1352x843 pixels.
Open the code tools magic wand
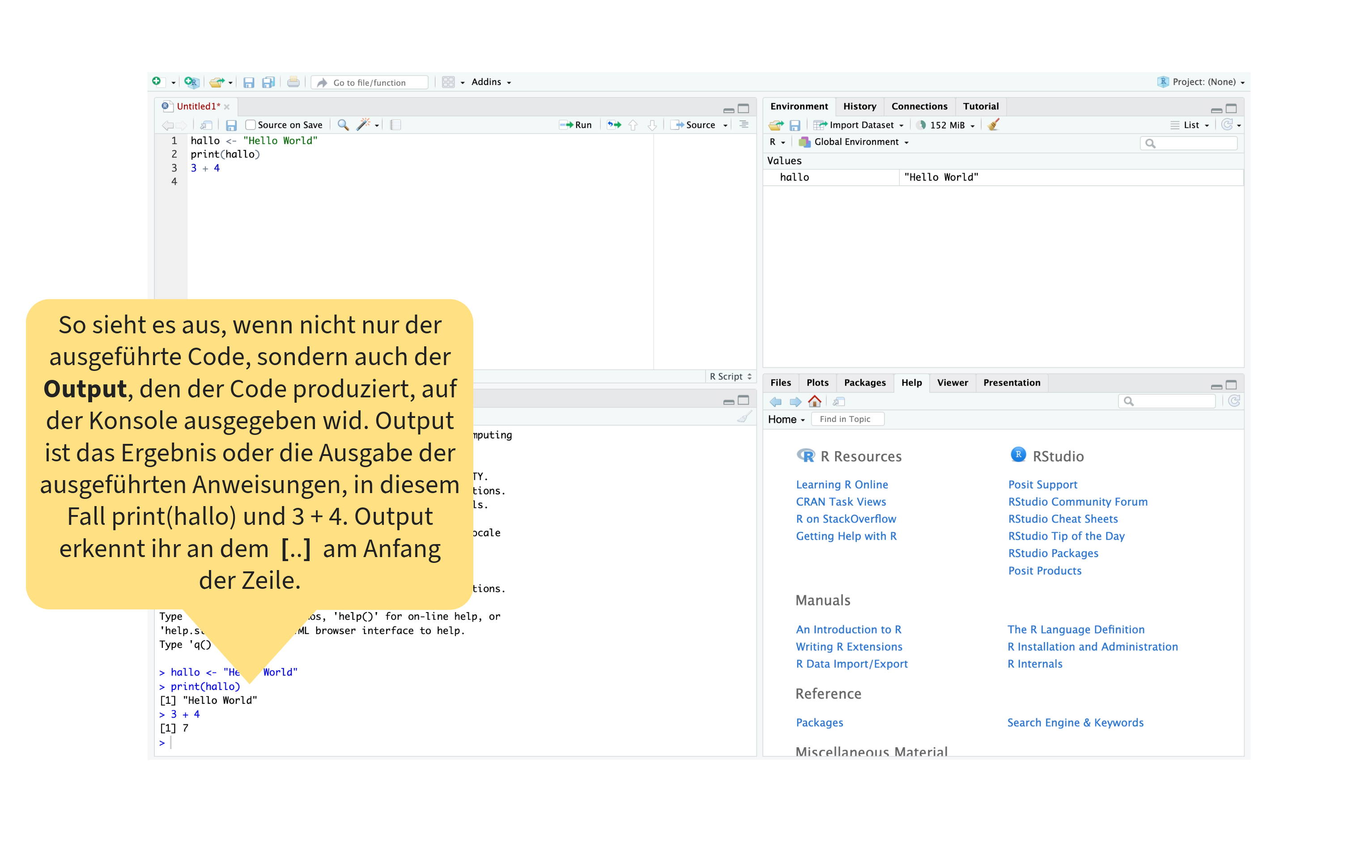[x=363, y=125]
